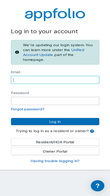
Task: Click the word homepage in the notice
Action: tap(33, 60)
